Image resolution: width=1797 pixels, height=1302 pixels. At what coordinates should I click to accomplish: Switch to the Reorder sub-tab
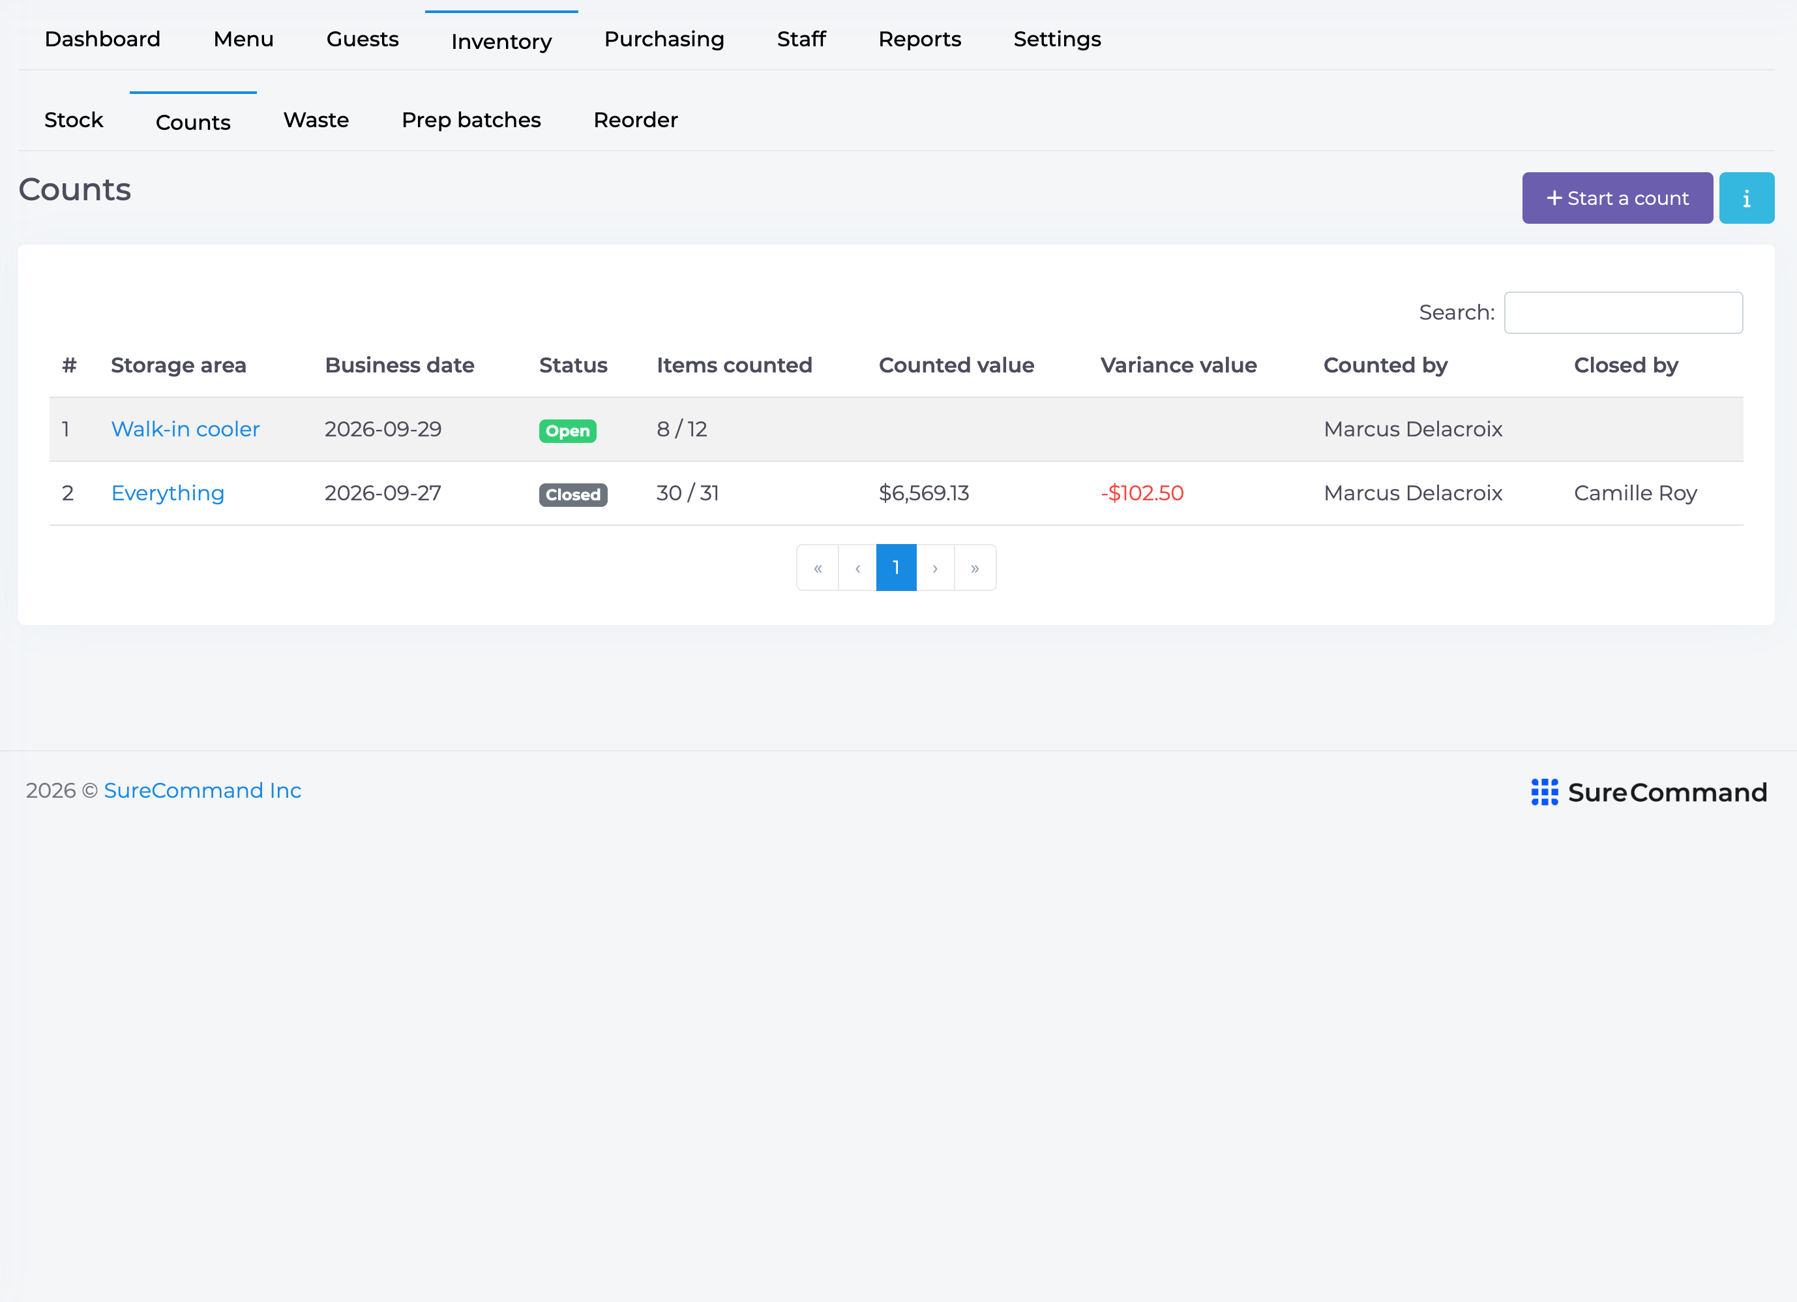tap(636, 119)
